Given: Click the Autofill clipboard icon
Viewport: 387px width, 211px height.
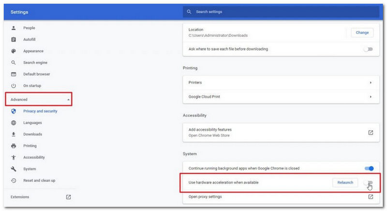Looking at the screenshot, I should 14,40.
